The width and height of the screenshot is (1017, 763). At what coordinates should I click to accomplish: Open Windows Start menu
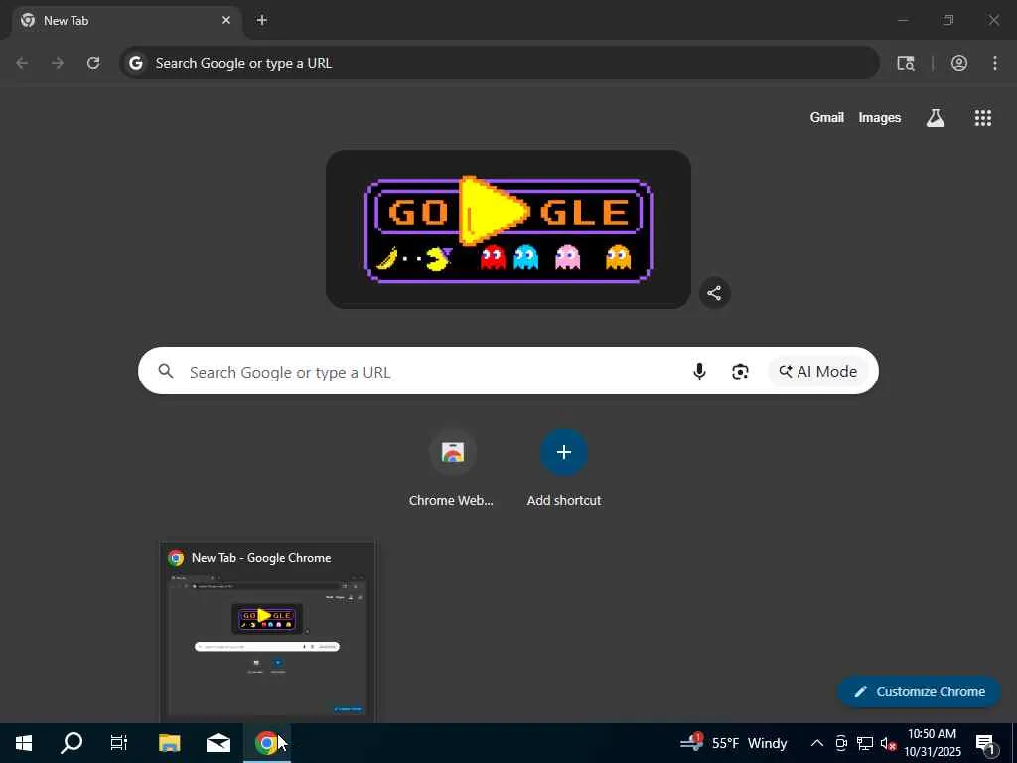tap(24, 743)
